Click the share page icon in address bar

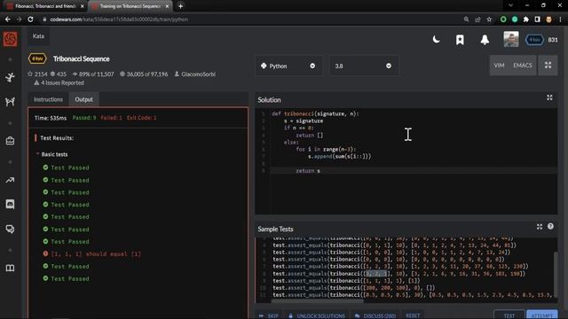tap(477, 19)
